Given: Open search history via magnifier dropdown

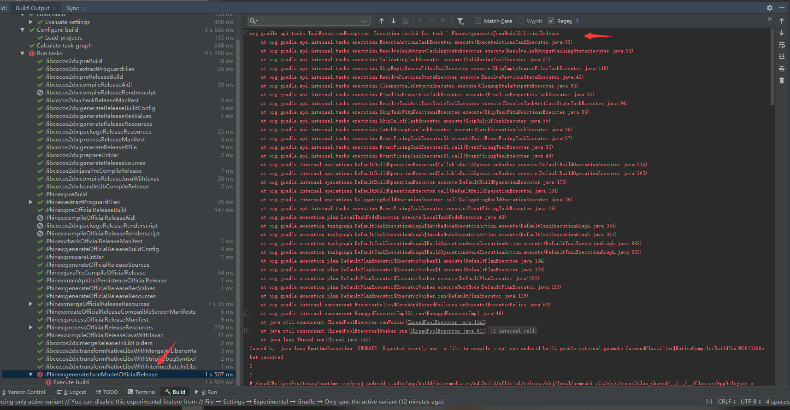Looking at the screenshot, I should click(x=254, y=21).
